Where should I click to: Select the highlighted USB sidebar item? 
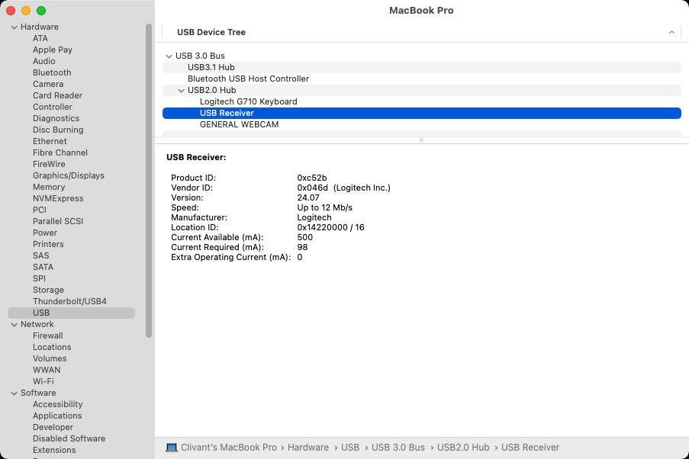71,313
